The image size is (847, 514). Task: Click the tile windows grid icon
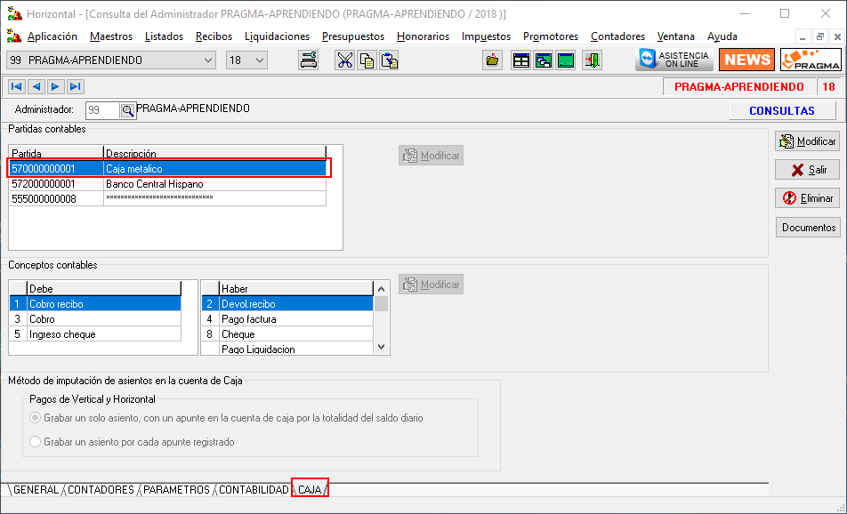(520, 60)
